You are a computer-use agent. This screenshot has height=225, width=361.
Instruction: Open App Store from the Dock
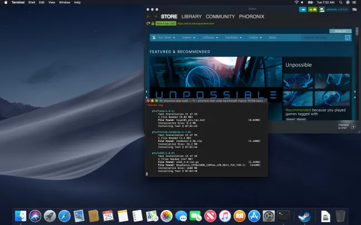pos(254,216)
